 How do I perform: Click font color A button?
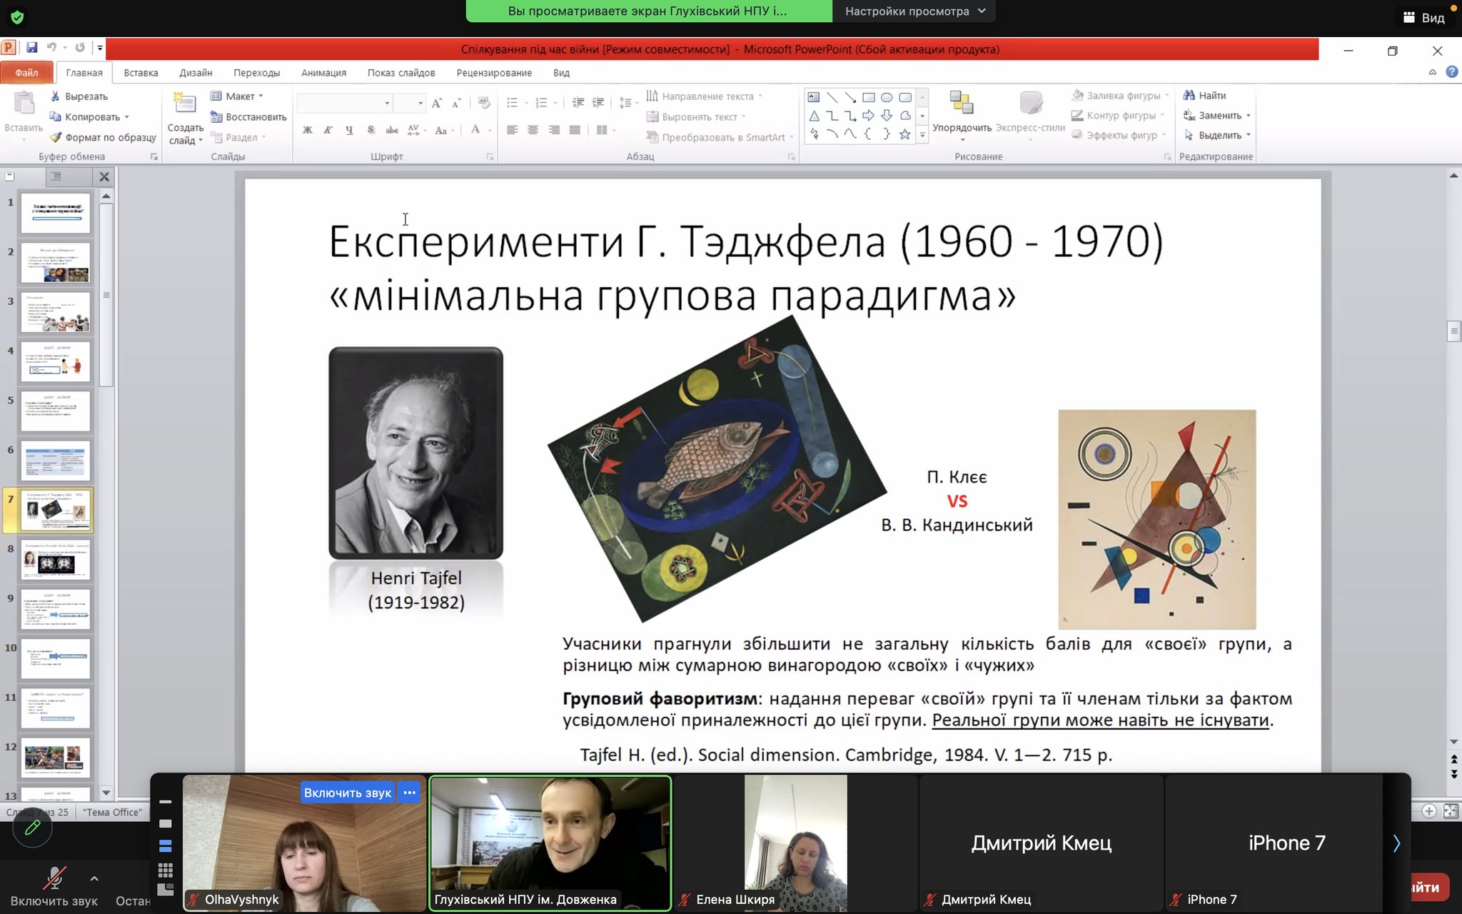click(475, 130)
